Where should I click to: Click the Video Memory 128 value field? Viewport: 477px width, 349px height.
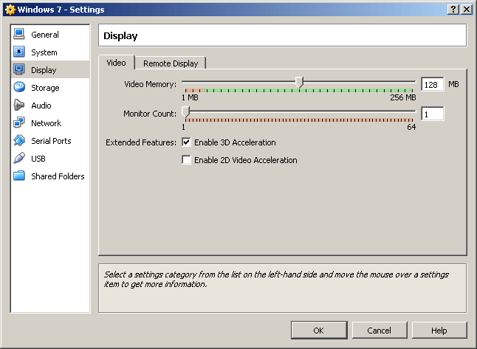[x=432, y=84]
